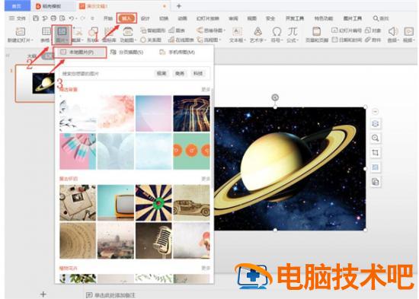Click the rotate handle above the Saturn image
Screen dimensions: 419x299
275,97
